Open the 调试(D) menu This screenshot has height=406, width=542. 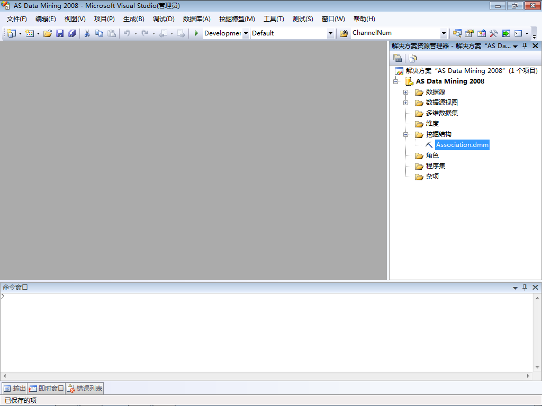[164, 19]
